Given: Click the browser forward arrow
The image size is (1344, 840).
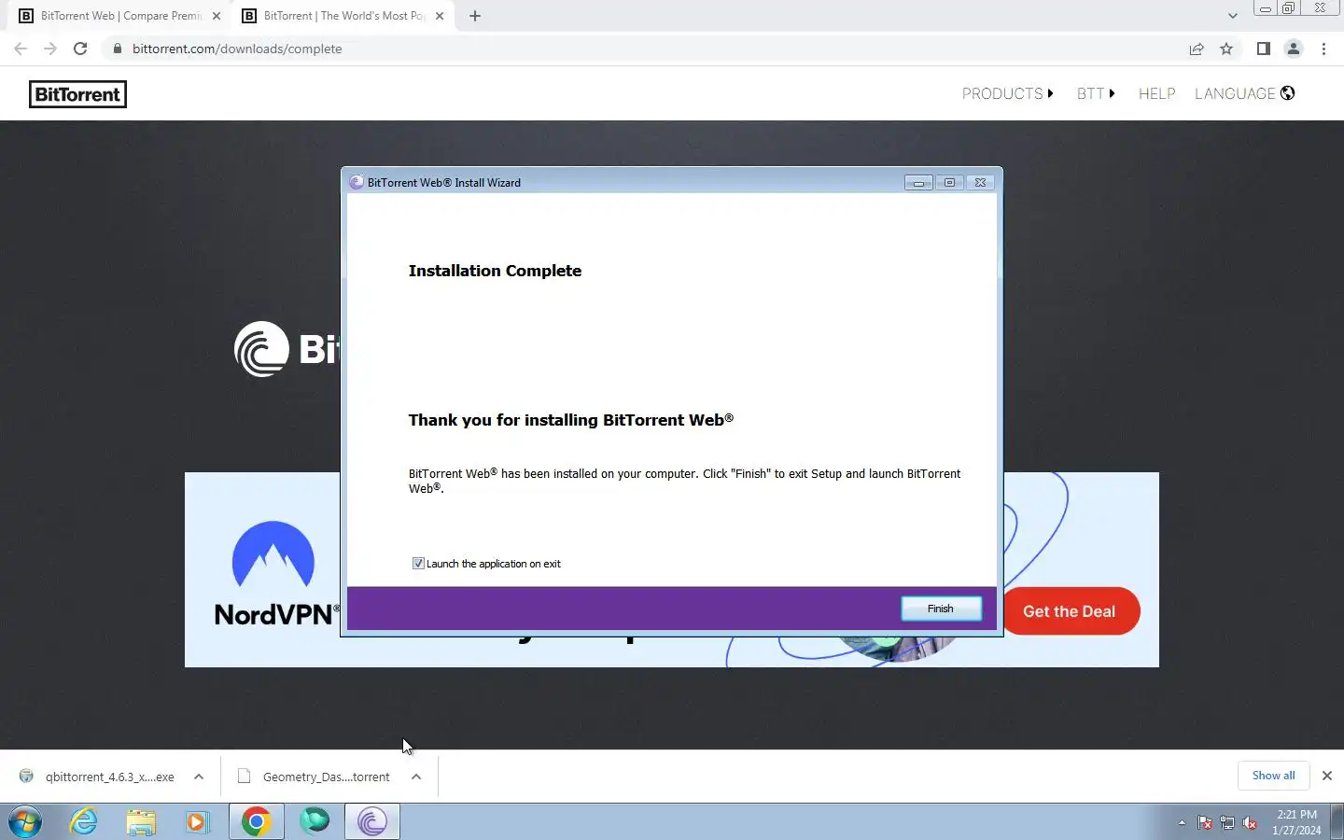Looking at the screenshot, I should [50, 49].
